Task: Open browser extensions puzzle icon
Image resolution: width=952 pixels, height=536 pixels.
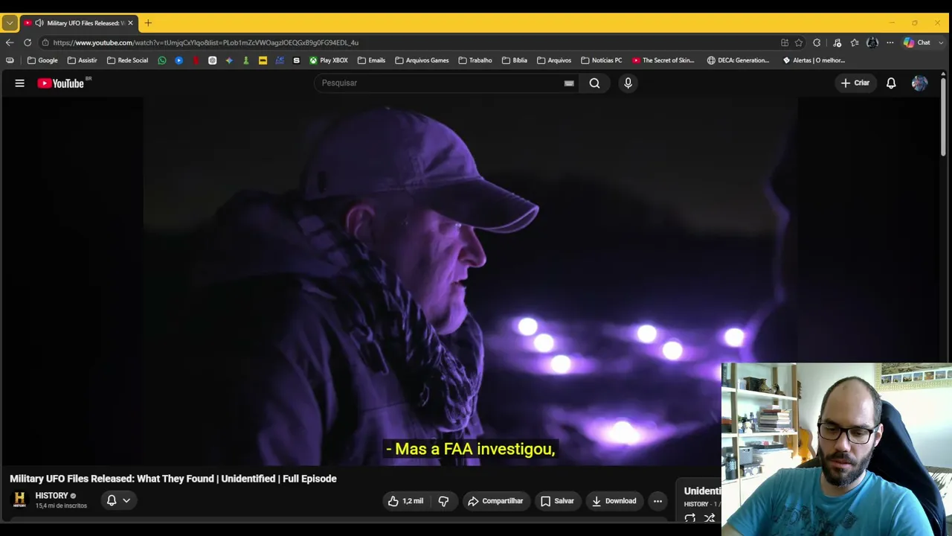Action: point(817,42)
